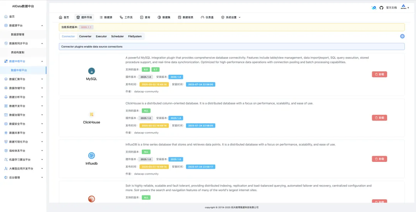416x212 pixels.
Task: Open the 系统设置 dropdown menu
Action: point(231,17)
